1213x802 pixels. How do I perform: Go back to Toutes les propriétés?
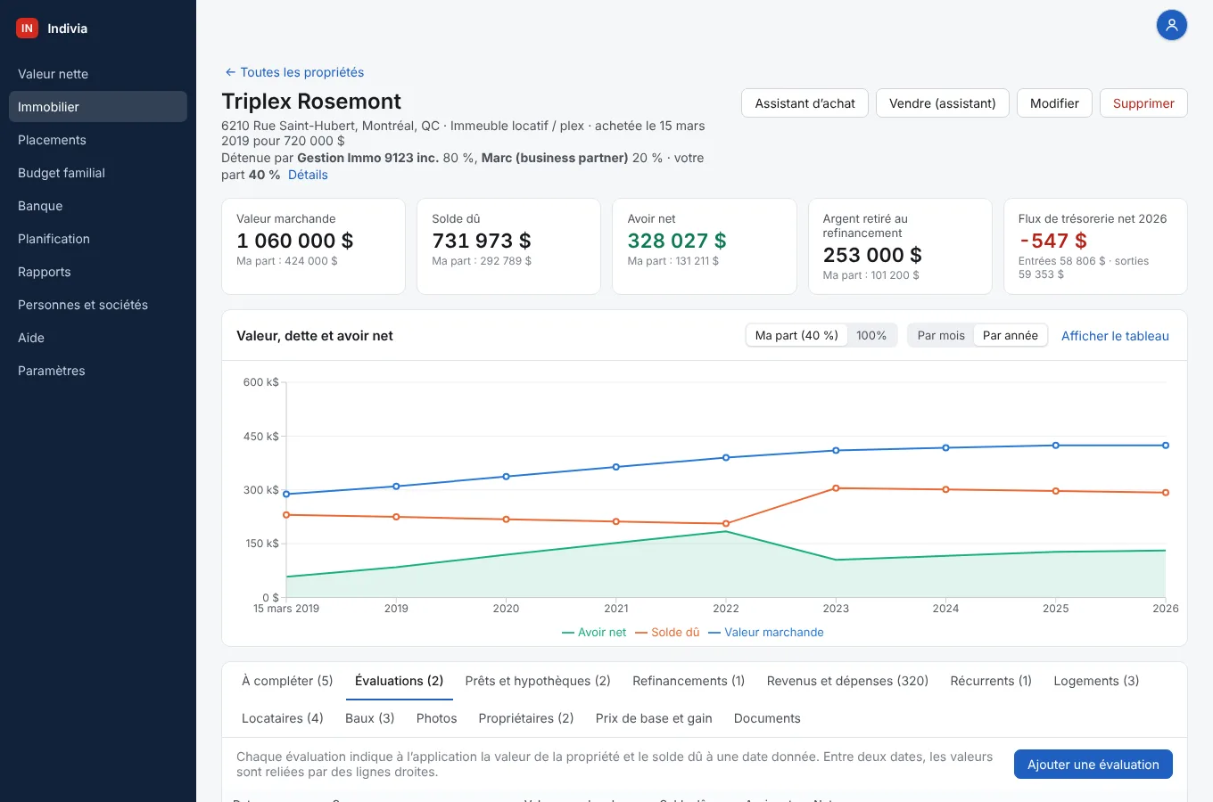[x=294, y=72]
